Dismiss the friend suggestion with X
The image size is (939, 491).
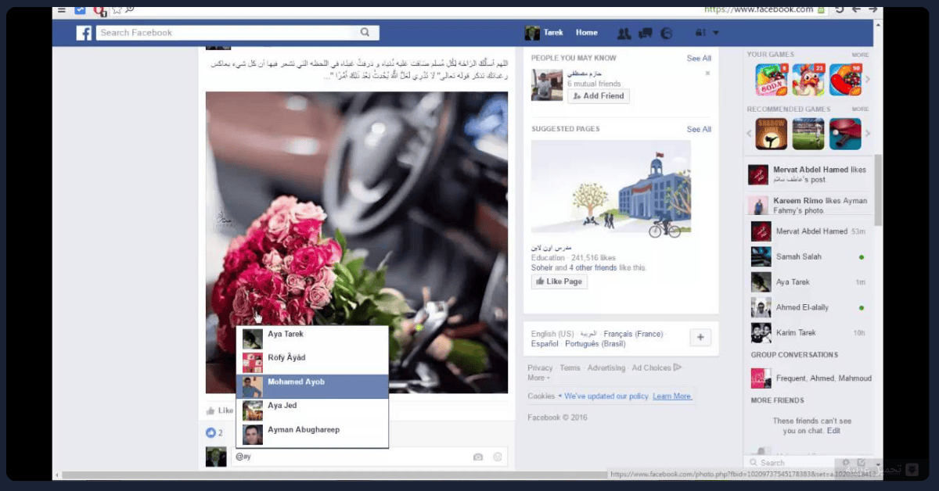pyautogui.click(x=707, y=73)
